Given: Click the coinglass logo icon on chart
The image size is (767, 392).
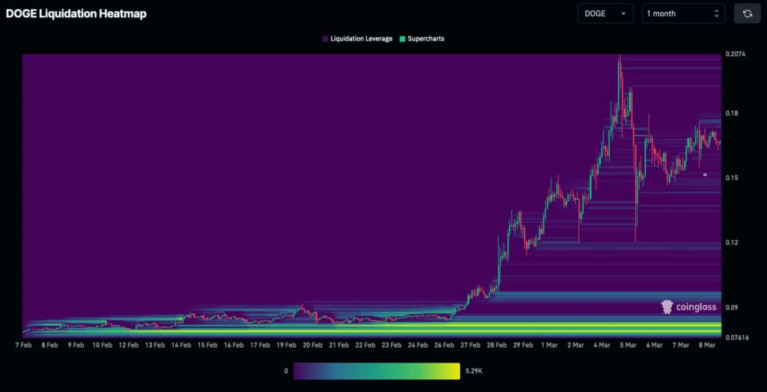Looking at the screenshot, I should [x=667, y=307].
